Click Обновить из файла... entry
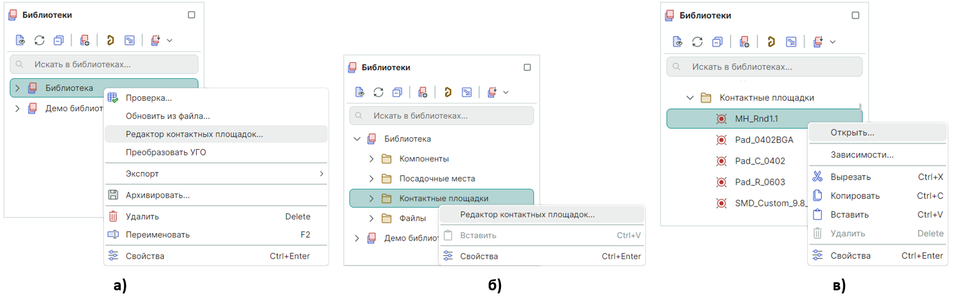The image size is (954, 304). (x=167, y=116)
